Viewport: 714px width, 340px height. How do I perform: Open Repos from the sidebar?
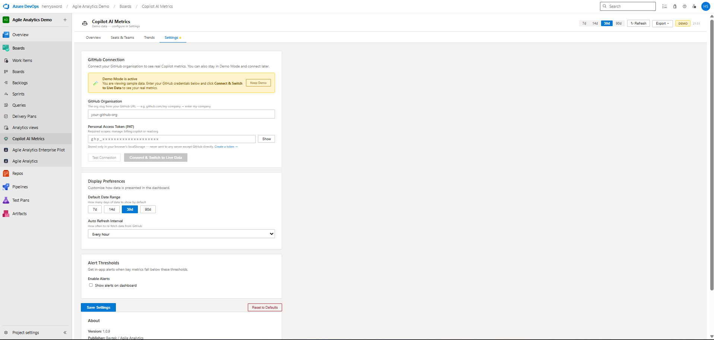(x=17, y=173)
